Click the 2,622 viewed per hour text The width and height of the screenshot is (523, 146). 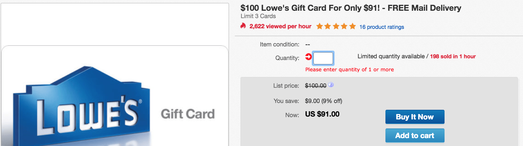280,26
